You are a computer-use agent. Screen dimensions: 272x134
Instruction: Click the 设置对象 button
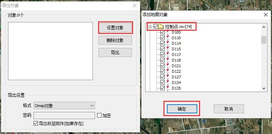tap(115, 28)
